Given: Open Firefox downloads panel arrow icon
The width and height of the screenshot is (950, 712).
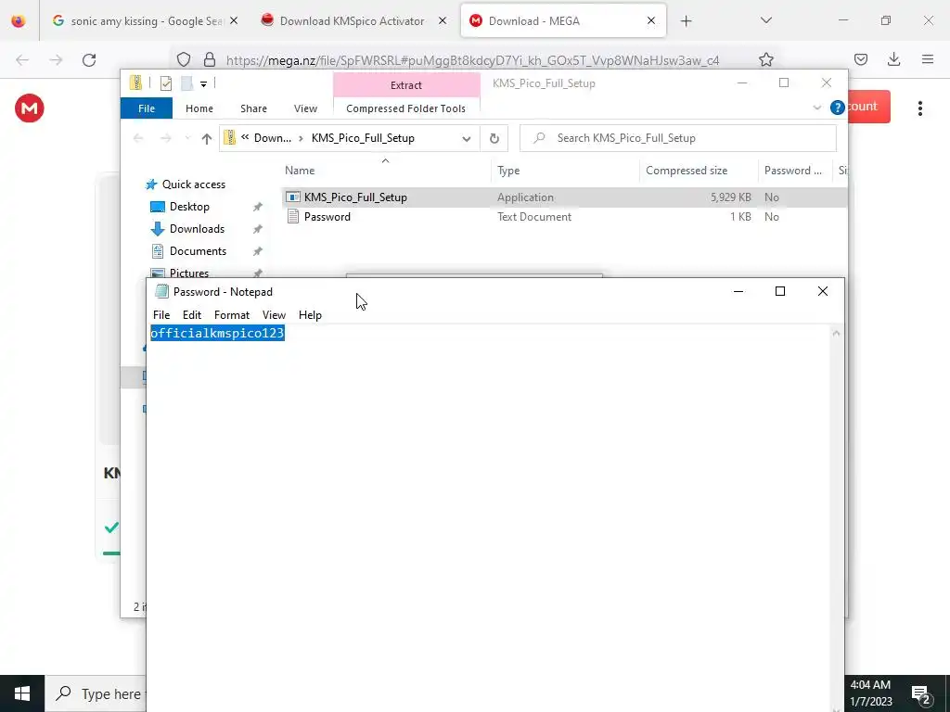Looking at the screenshot, I should (x=893, y=59).
